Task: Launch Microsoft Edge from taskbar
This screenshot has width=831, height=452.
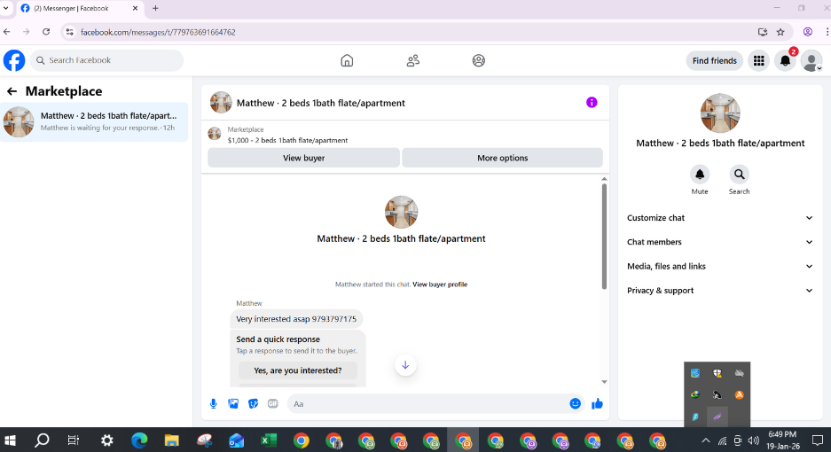Action: (139, 440)
